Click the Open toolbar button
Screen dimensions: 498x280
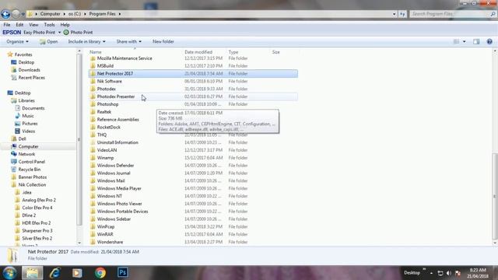click(x=48, y=41)
